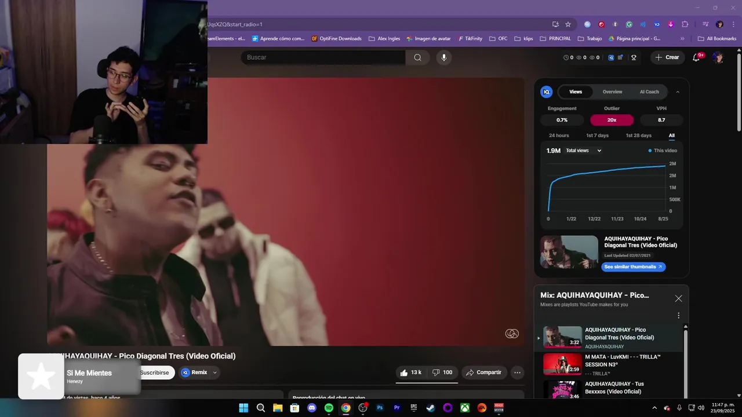Dislike the video with thumbs down

[442, 372]
